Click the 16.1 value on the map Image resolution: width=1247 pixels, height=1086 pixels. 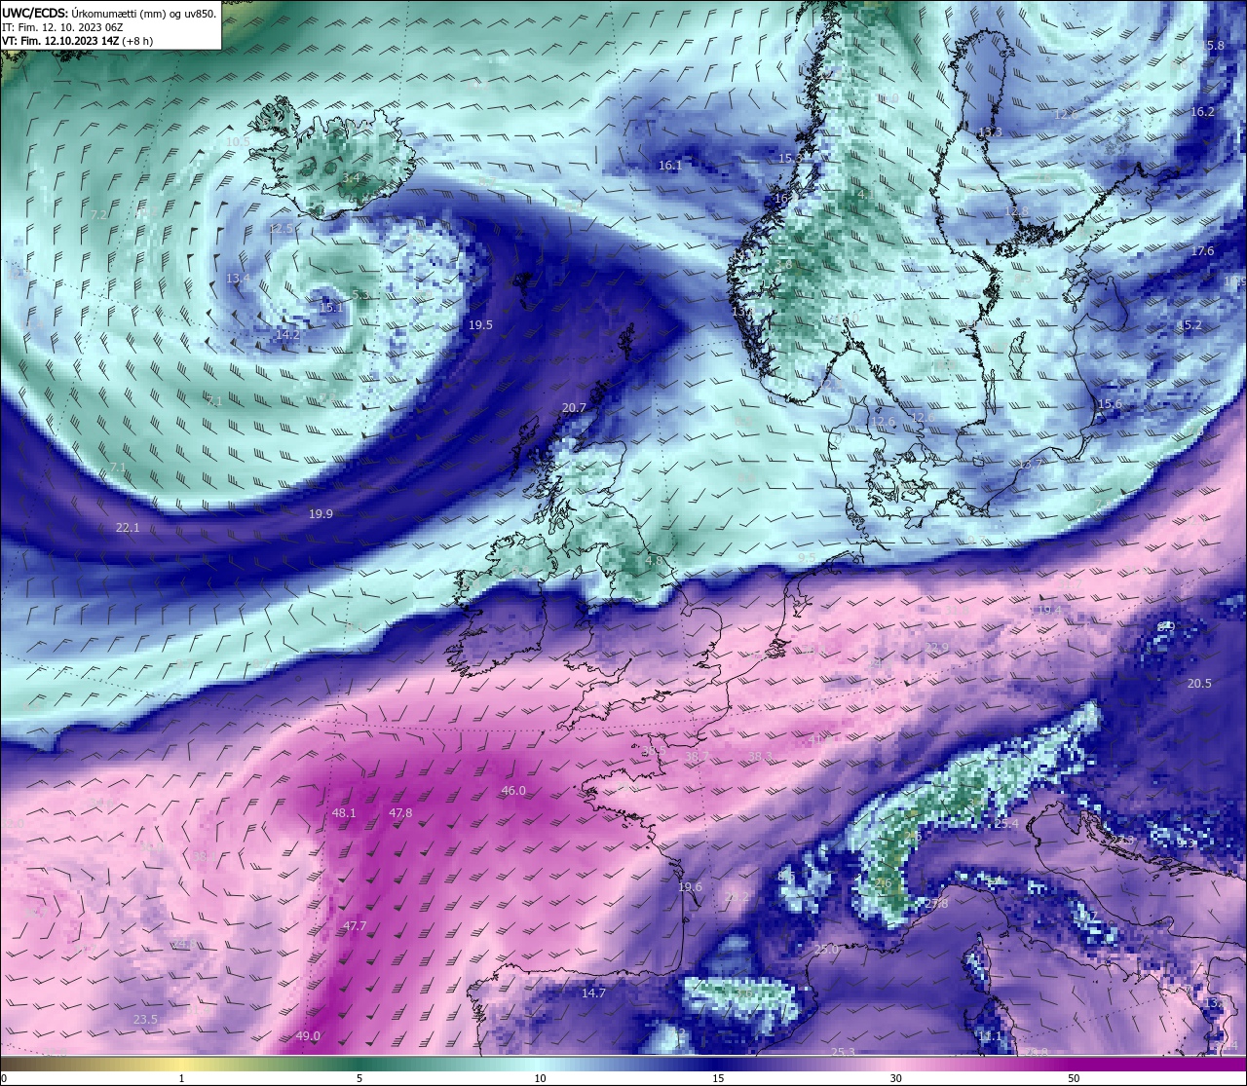click(x=670, y=166)
